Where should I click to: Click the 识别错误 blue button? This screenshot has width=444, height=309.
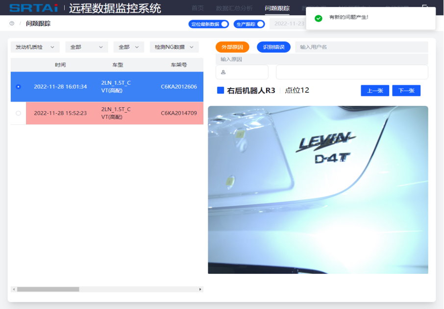tap(273, 47)
